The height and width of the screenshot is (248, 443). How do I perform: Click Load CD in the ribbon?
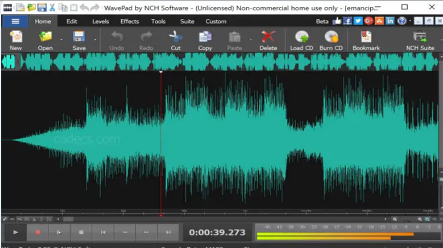(302, 41)
